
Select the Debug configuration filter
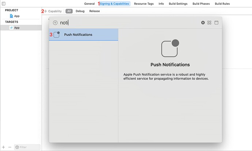point(80,11)
